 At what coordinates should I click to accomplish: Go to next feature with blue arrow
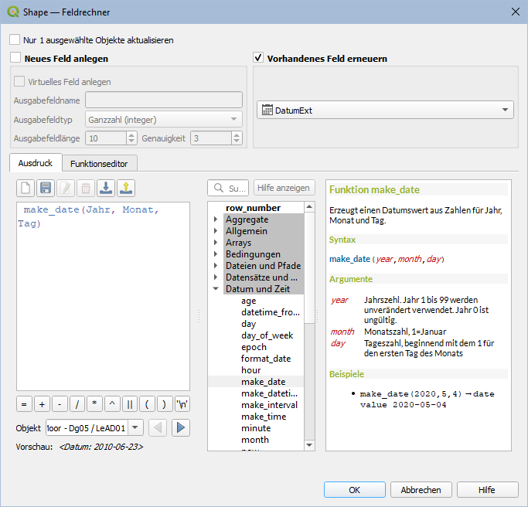click(181, 427)
